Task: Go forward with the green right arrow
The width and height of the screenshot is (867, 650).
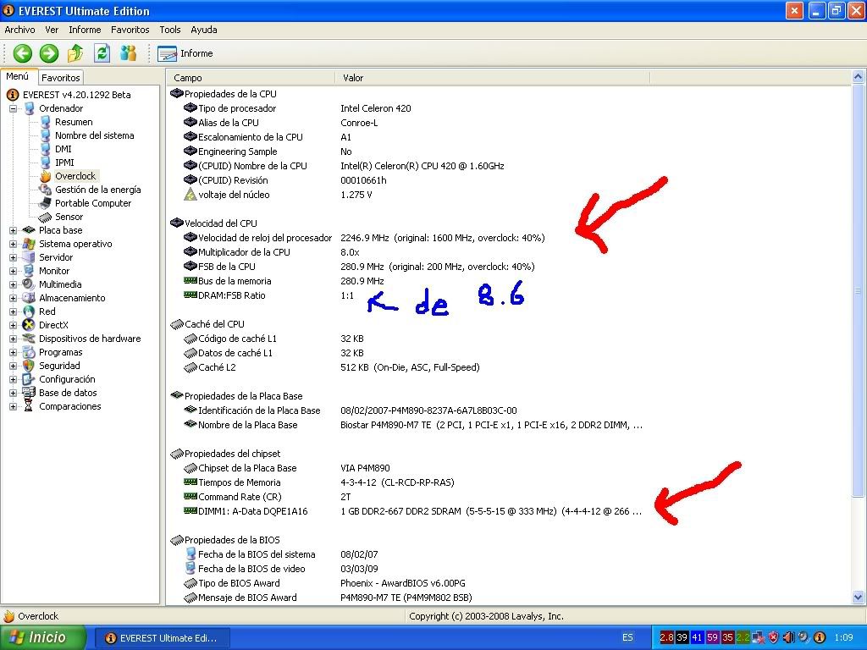Action: coord(49,53)
